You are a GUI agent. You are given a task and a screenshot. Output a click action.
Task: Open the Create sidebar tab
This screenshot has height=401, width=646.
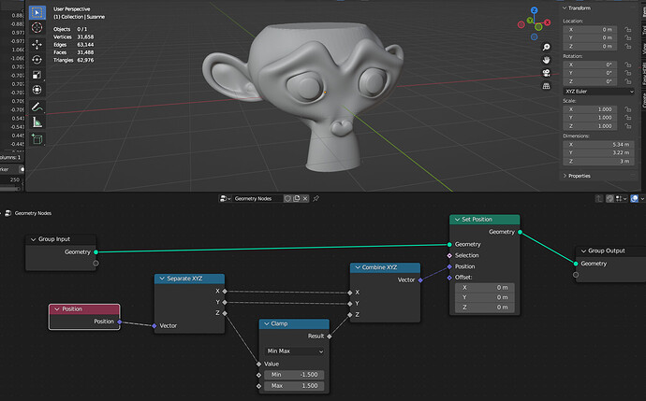[x=643, y=100]
